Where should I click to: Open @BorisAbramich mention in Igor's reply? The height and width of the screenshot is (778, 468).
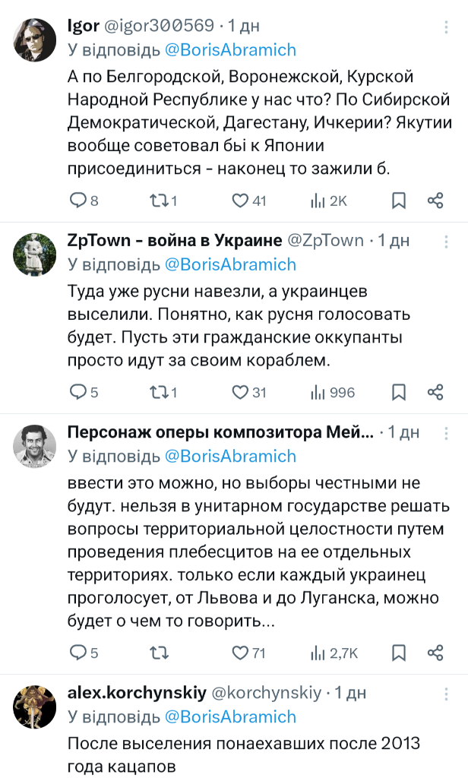tap(230, 50)
